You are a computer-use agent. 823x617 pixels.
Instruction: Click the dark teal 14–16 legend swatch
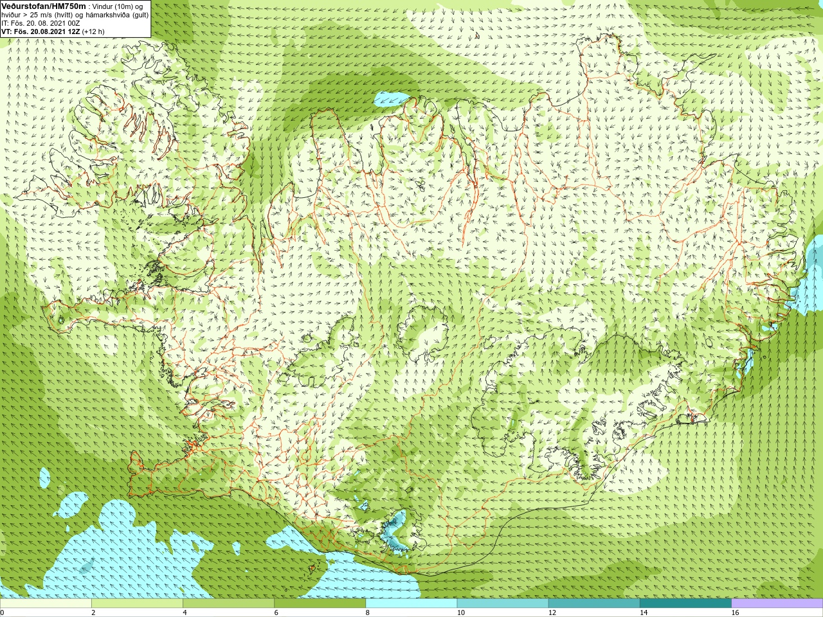coord(685,604)
